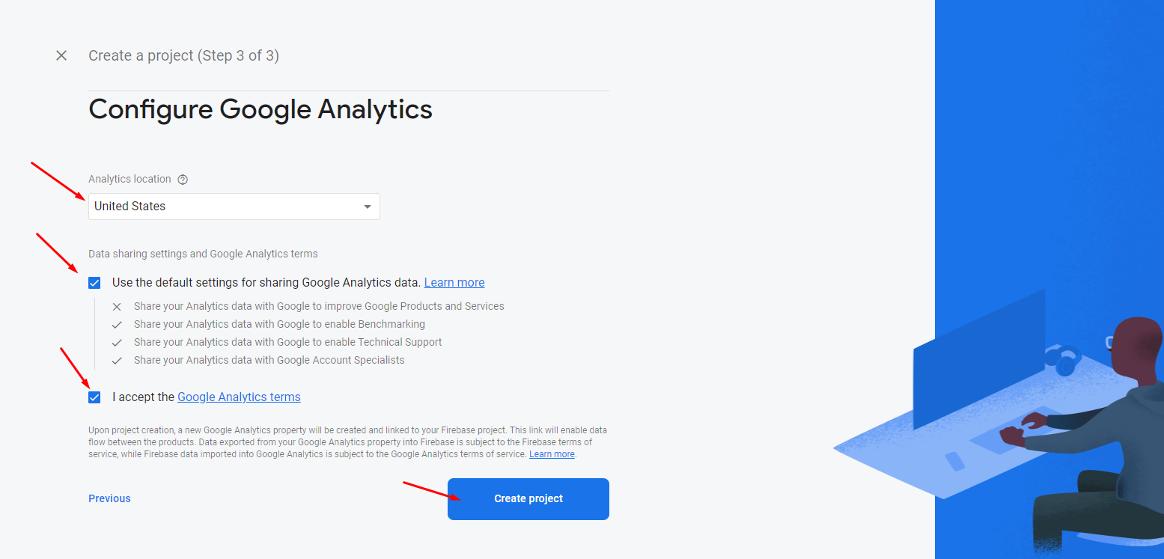The width and height of the screenshot is (1164, 559).
Task: Open Learn more link in the fine print
Action: tap(552, 454)
